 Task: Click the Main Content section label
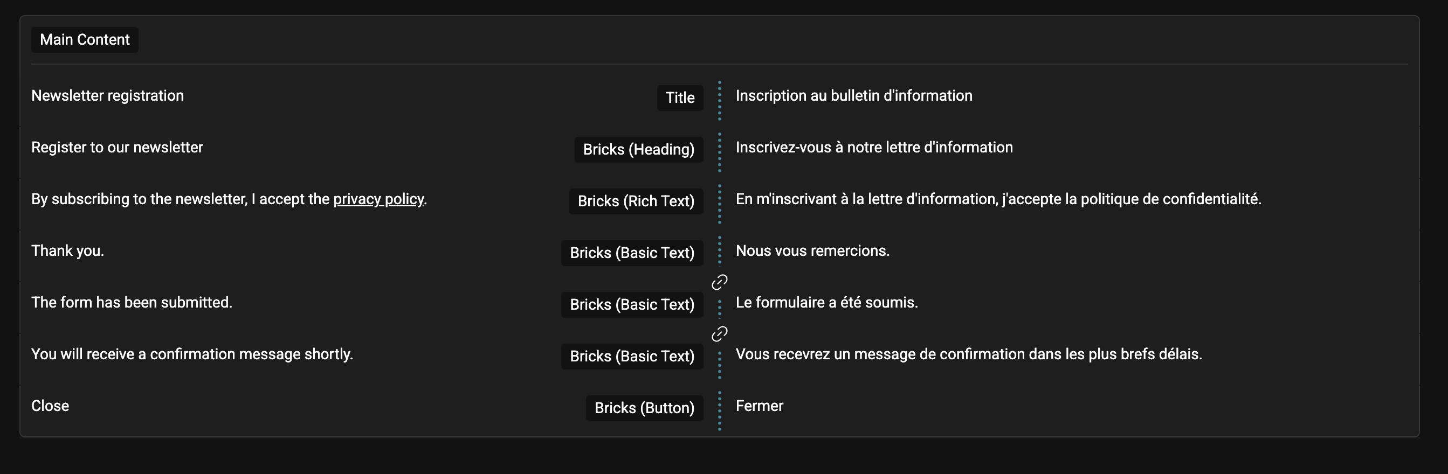tap(85, 40)
